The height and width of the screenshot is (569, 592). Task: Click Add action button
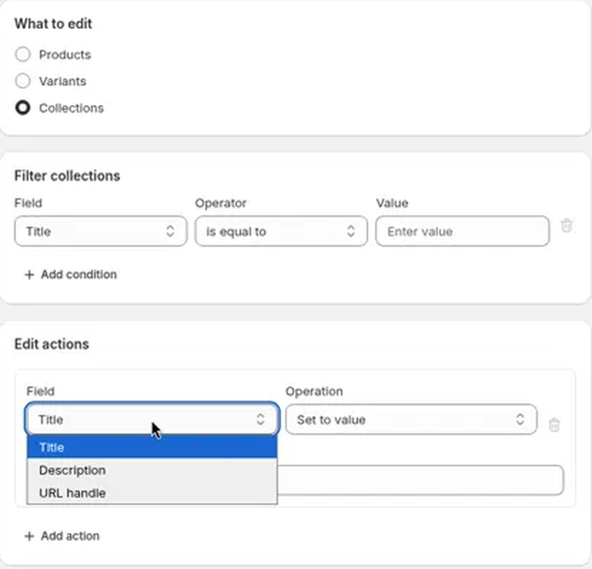(62, 535)
